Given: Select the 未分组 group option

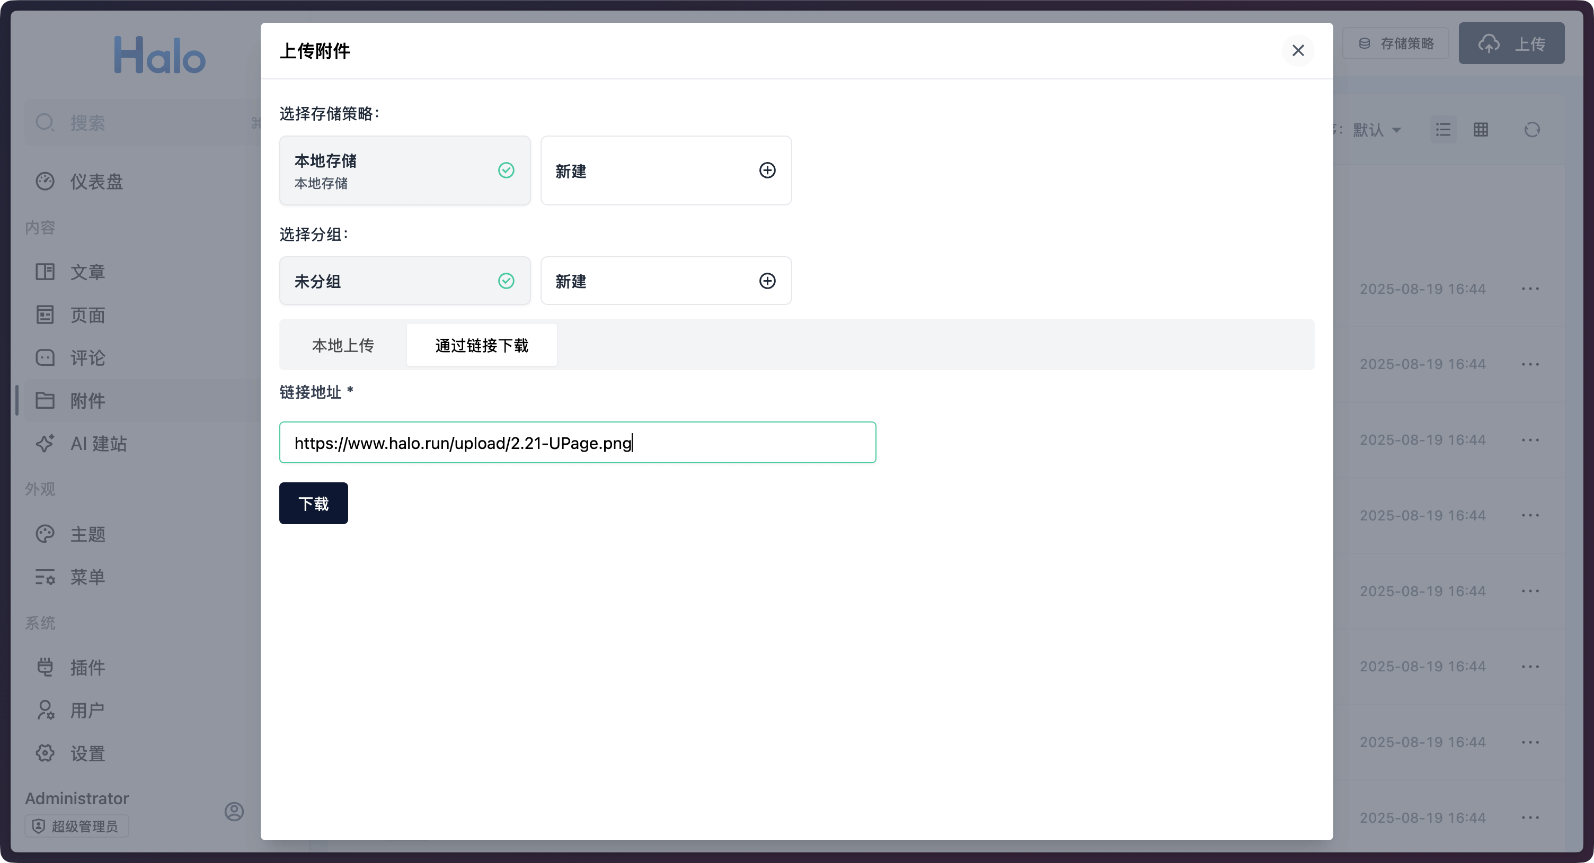Looking at the screenshot, I should (405, 281).
